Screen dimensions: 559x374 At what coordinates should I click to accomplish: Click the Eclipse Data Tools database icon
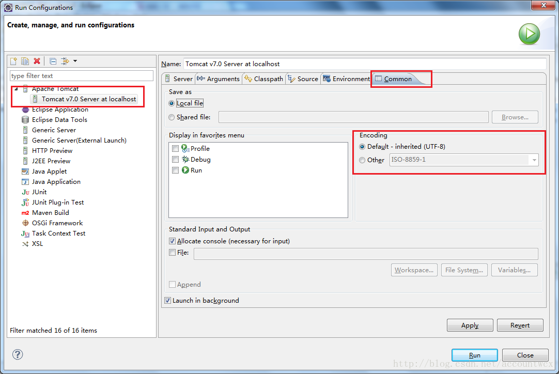[x=25, y=120]
